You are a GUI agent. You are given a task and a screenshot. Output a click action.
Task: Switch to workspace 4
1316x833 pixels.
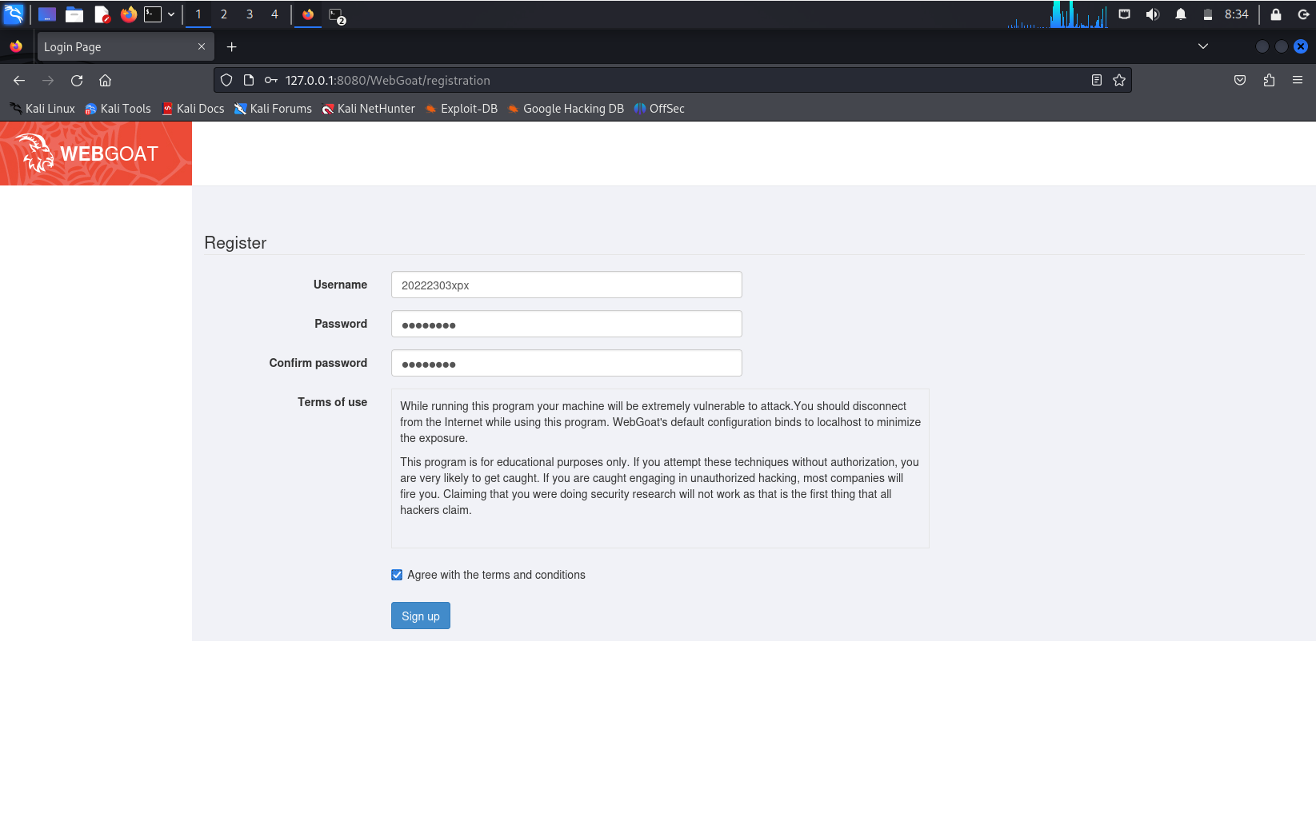274,14
